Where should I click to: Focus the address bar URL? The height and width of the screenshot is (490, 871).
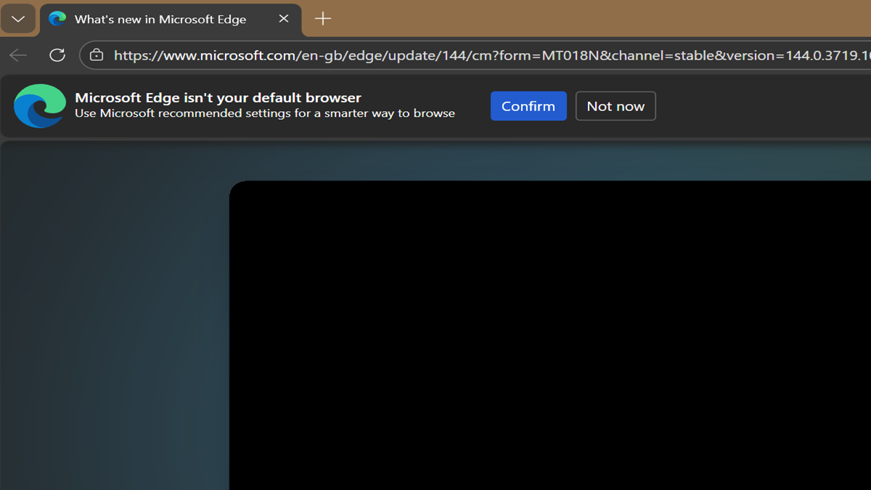click(491, 55)
